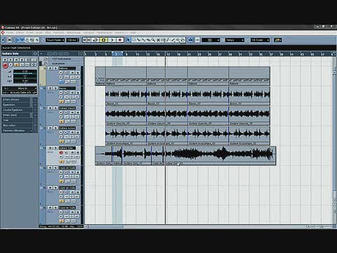Adjust the Inspector volume fader

25,73
